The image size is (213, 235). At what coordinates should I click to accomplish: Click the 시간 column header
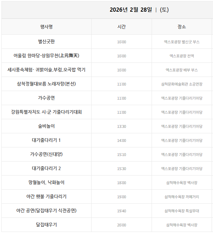[x=121, y=27]
